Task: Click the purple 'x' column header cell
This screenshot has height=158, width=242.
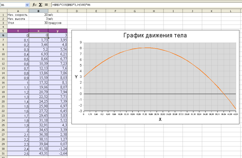Action: coord(38,31)
